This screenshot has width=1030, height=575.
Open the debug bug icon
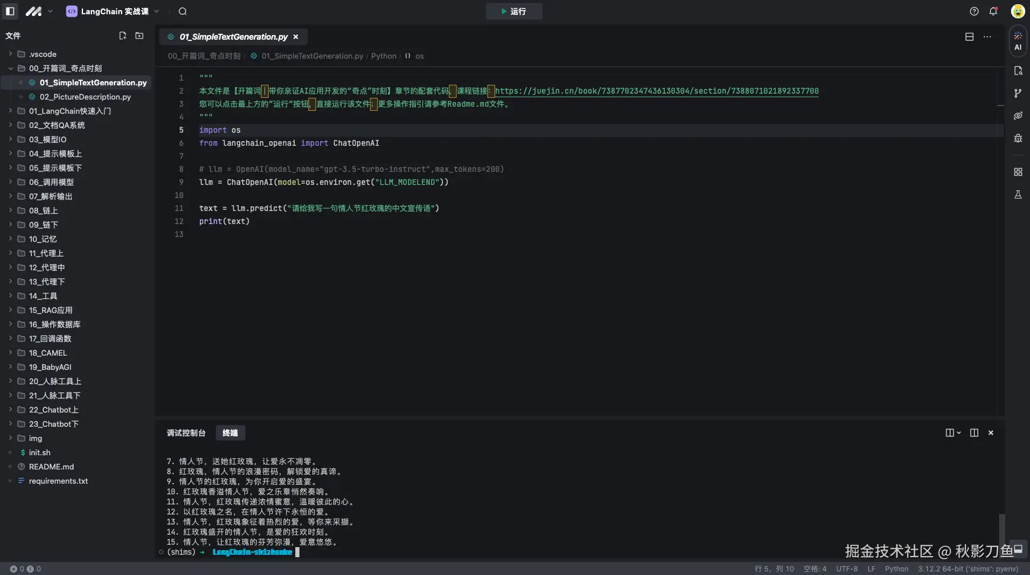click(x=1018, y=138)
